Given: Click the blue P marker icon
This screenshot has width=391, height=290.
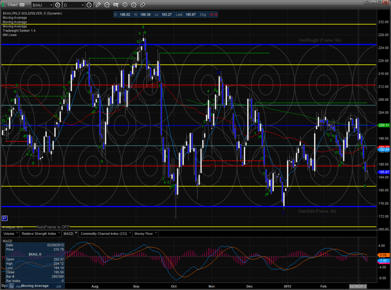Looking at the screenshot, I should tap(4, 218).
